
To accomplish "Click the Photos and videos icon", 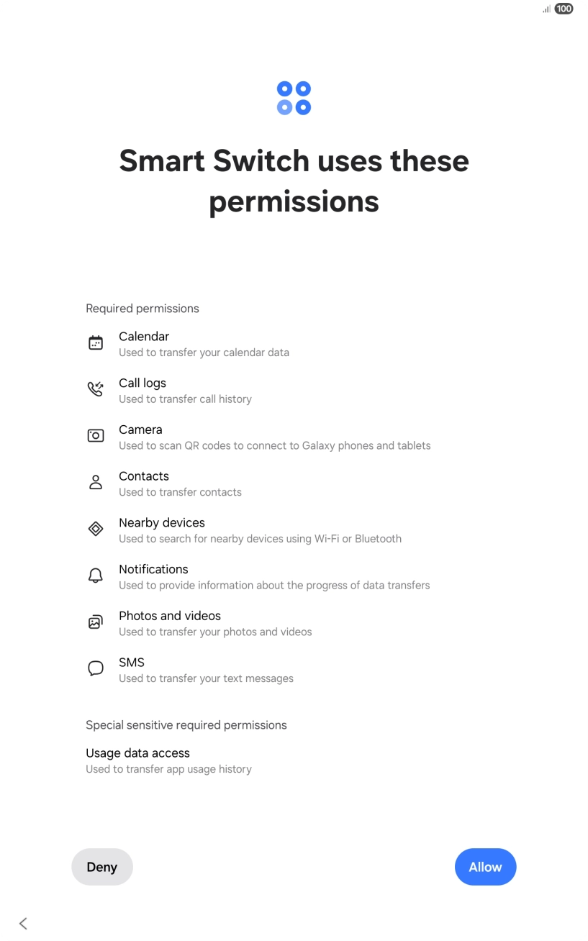I will (x=96, y=622).
